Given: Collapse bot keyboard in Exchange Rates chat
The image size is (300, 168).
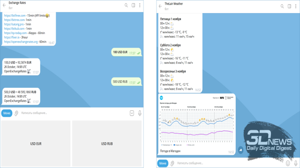Looking at the screenshot, I should (x=132, y=113).
